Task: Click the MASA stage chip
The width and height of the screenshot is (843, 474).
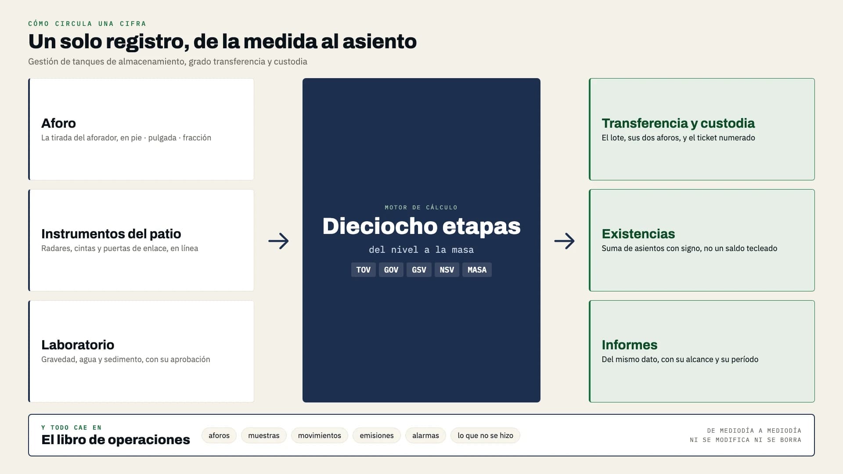Action: click(477, 269)
